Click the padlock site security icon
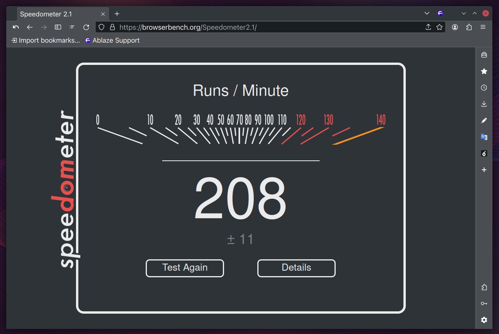This screenshot has height=334, width=499. pos(112,27)
